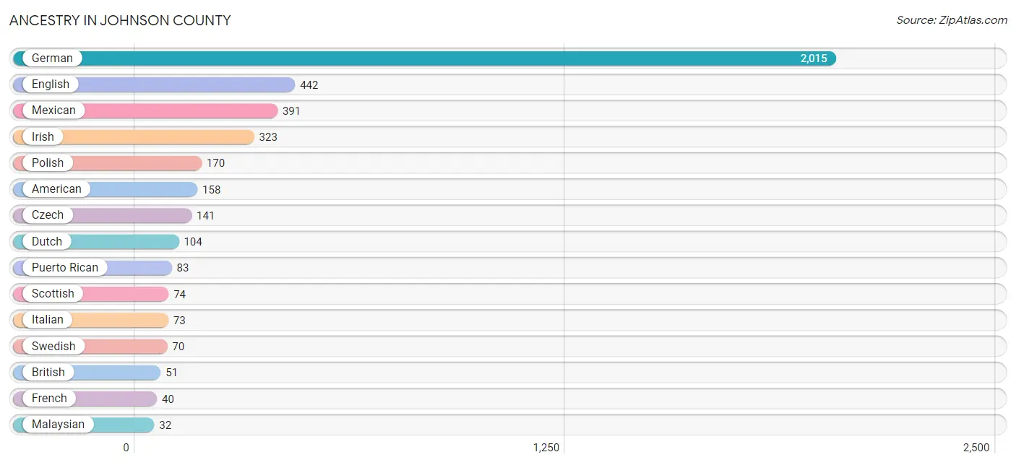Click the Italian value 73
The width and height of the screenshot is (1016, 465).
coord(179,321)
